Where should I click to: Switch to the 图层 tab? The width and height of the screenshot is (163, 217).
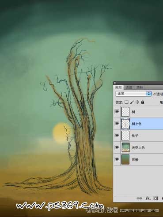point(118,88)
